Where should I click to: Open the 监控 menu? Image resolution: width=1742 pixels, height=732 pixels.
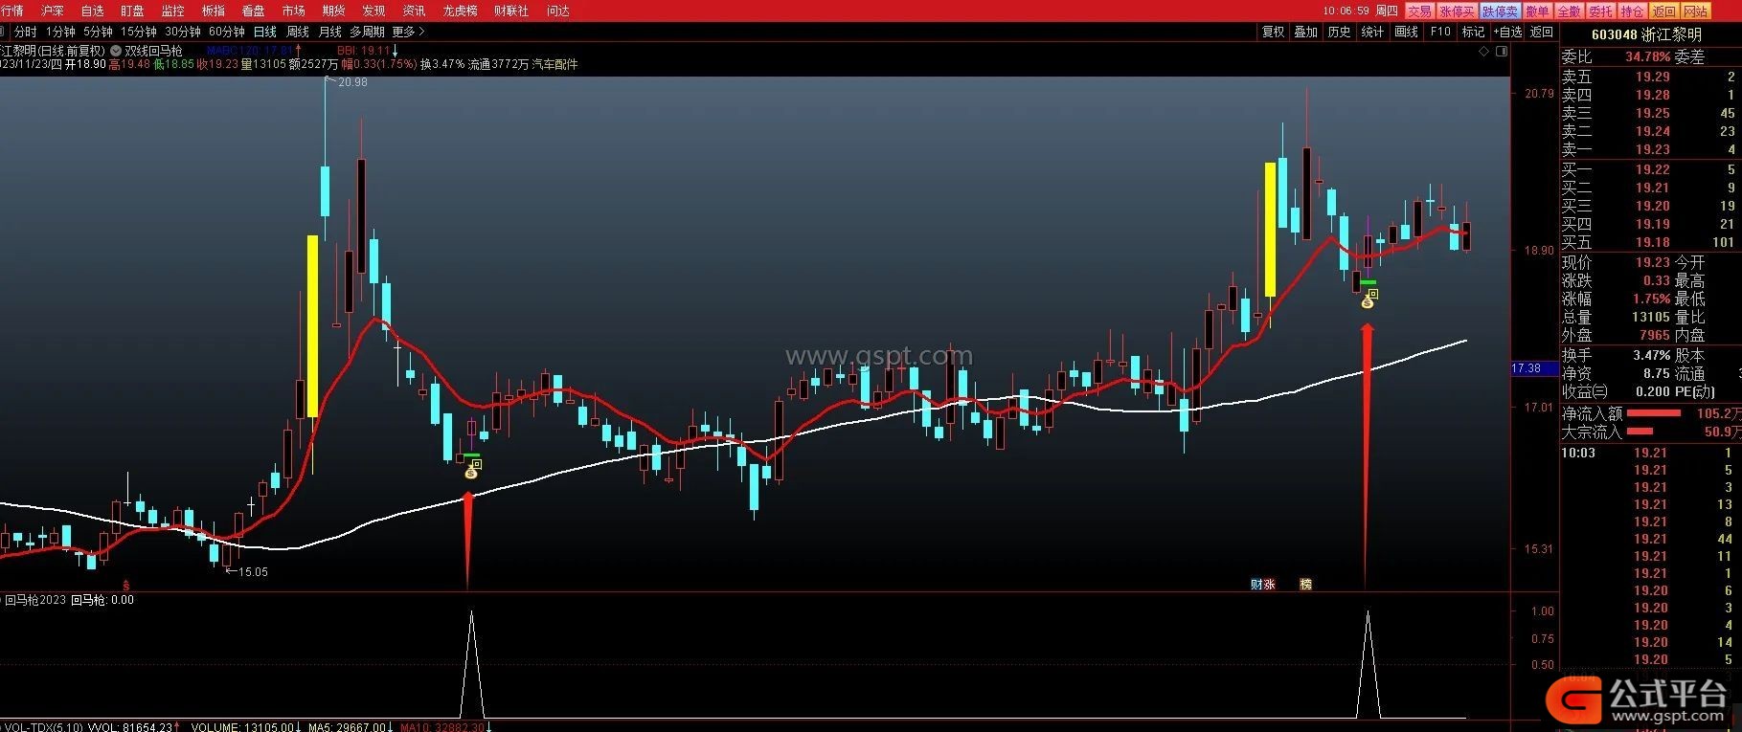pos(172,11)
